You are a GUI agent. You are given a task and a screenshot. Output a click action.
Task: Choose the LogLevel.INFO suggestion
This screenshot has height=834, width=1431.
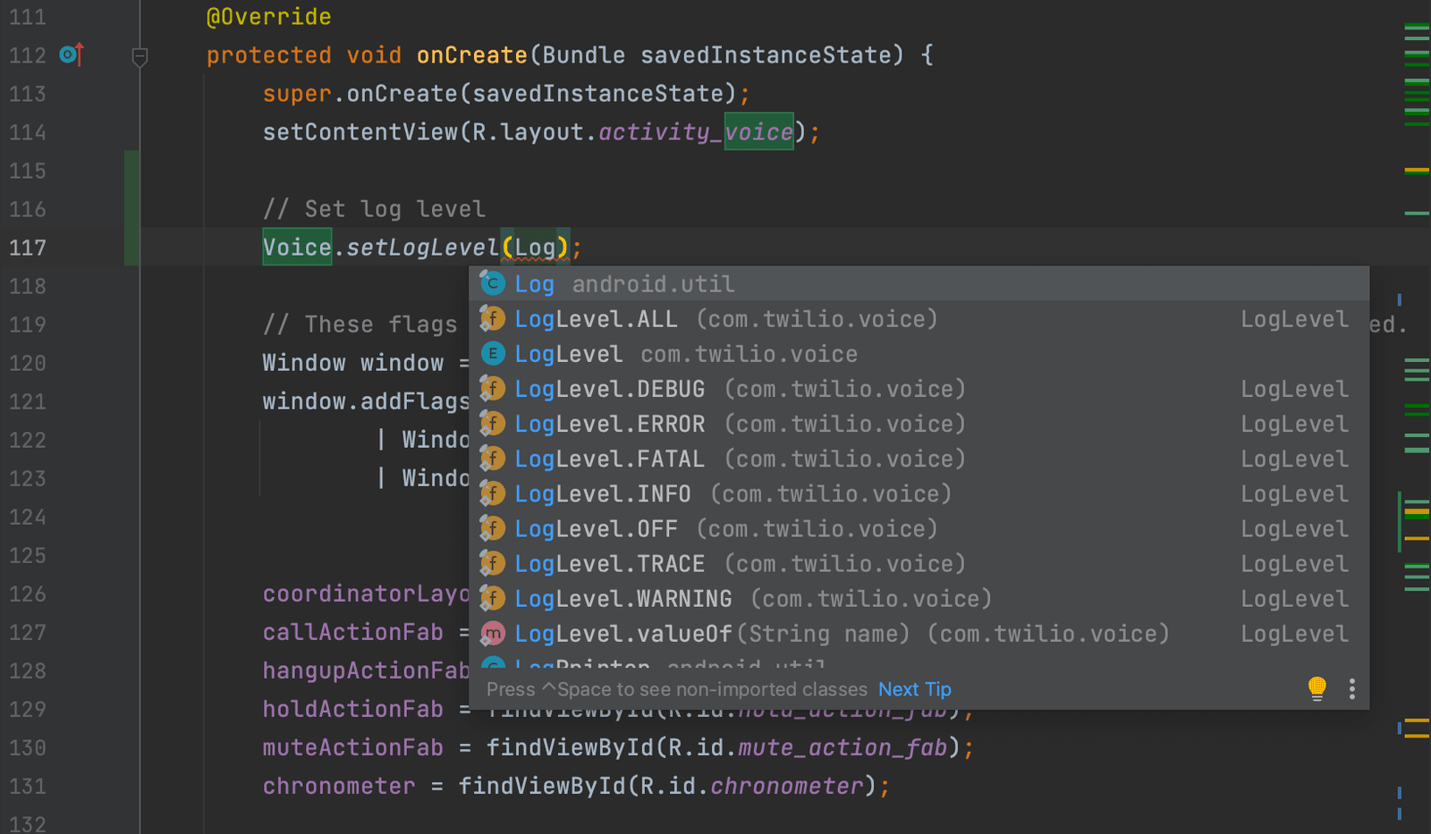601,493
